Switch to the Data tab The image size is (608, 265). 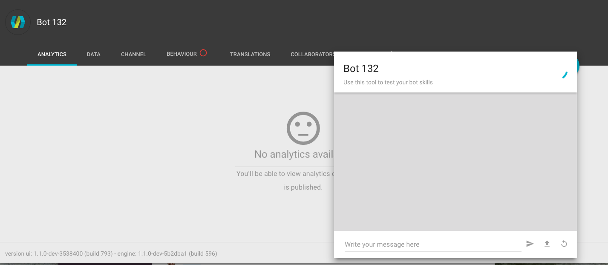[x=94, y=54]
